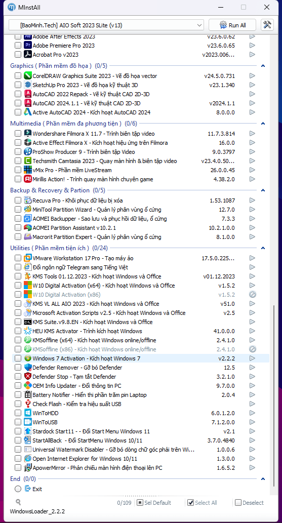Select the Exit radio button
Viewport: 282px width, 523px height.
[18, 489]
